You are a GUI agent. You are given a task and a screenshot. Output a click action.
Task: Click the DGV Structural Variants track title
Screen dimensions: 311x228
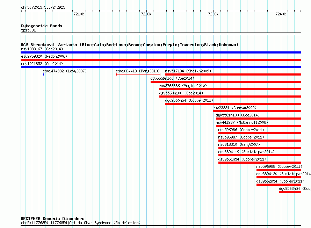pyautogui.click(x=130, y=45)
